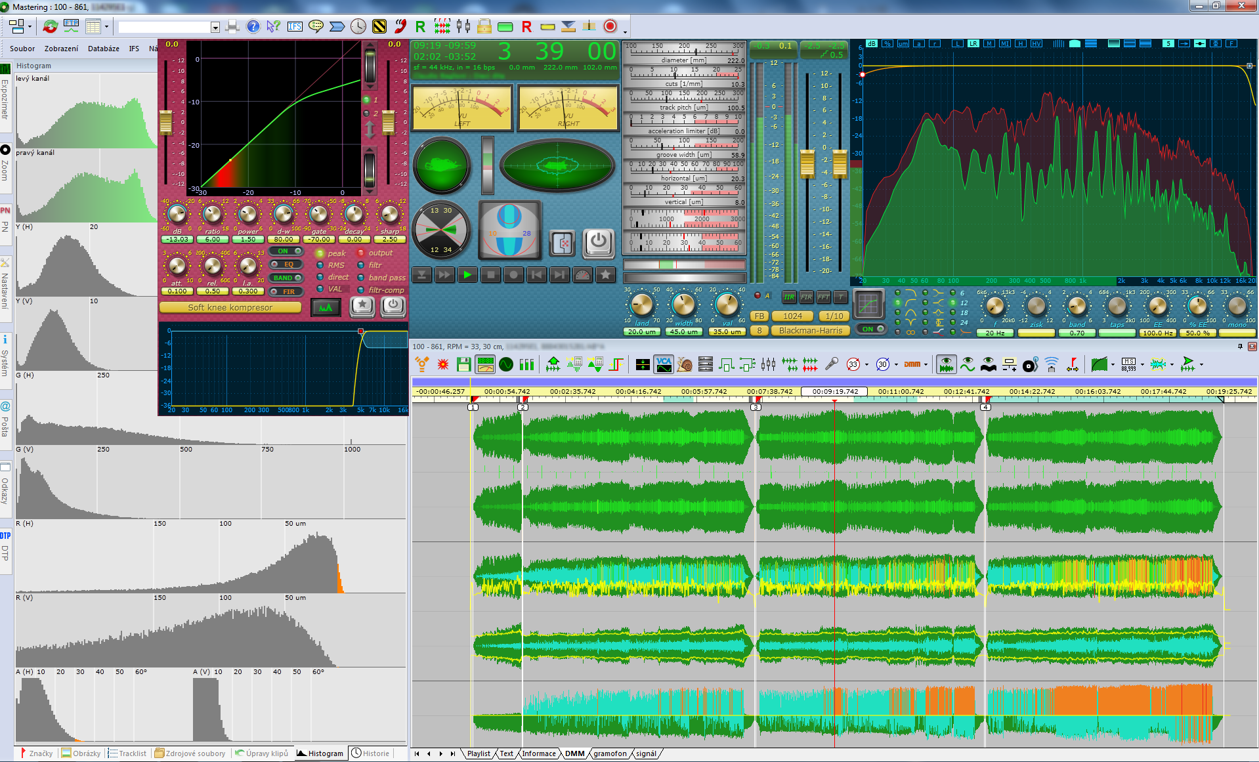Click the vinyl record turntable icon
The width and height of the screenshot is (1259, 762).
click(1030, 364)
